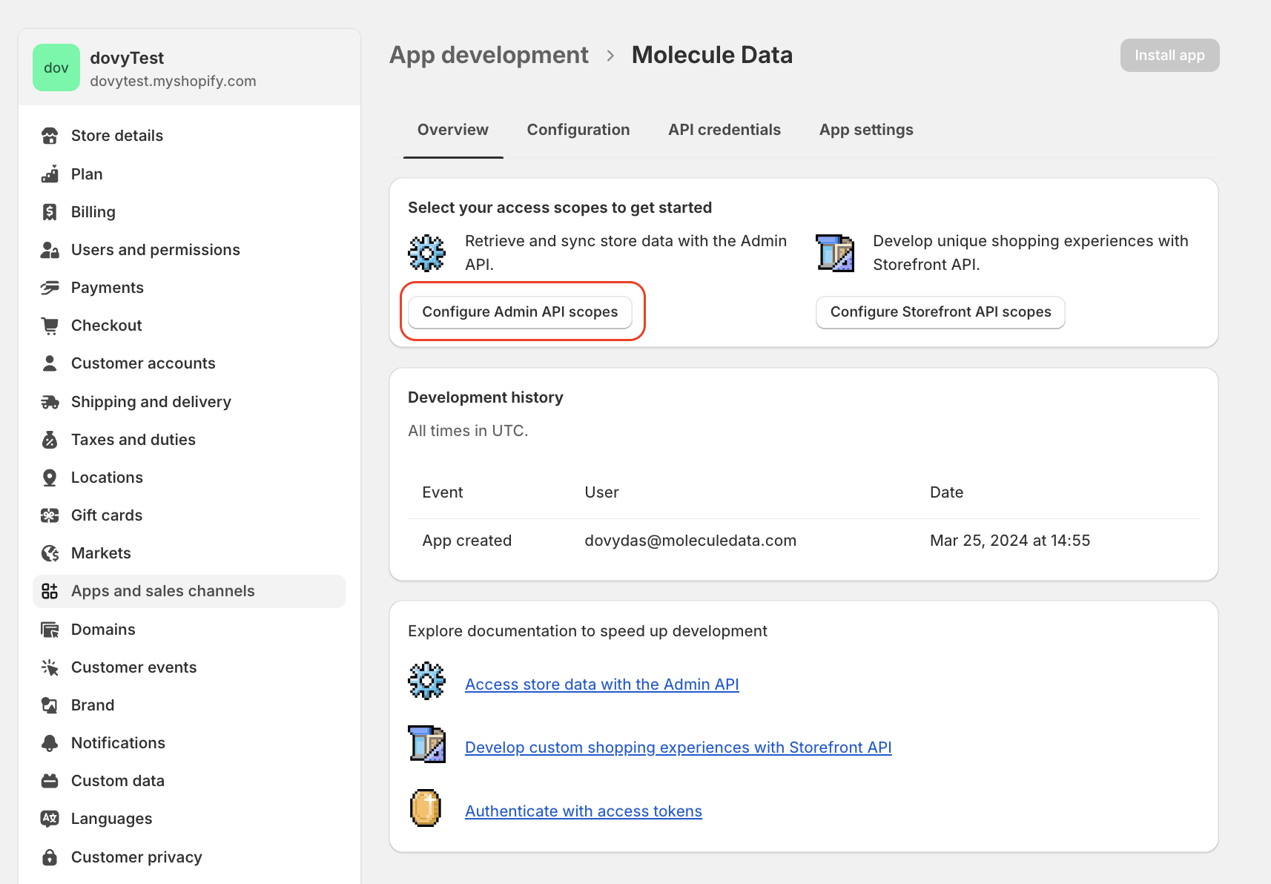
Task: Click the Locations pin icon
Action: click(50, 478)
